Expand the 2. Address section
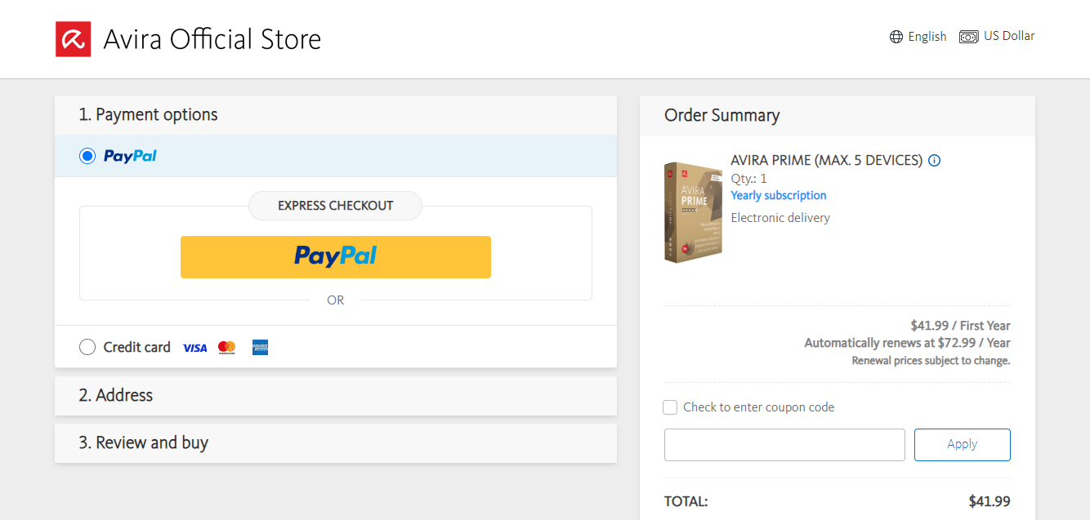1090x520 pixels. point(336,396)
